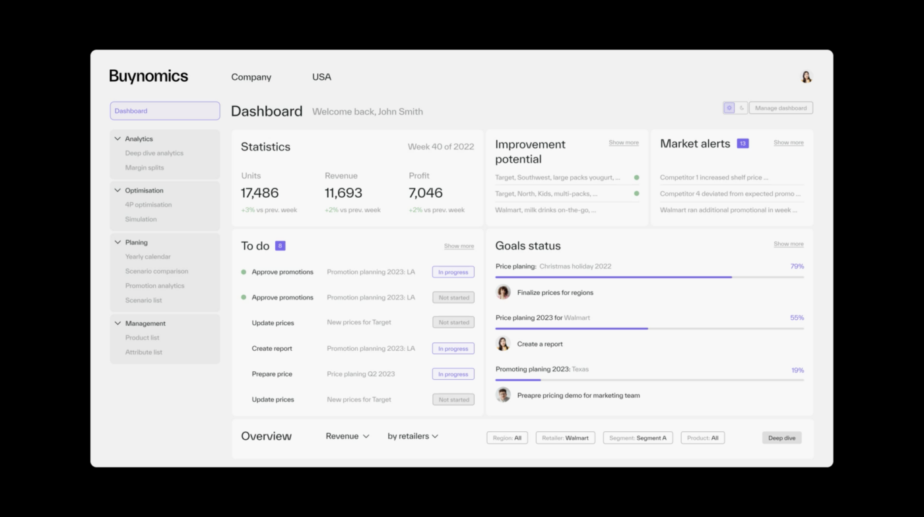
Task: Switch to dark mode moon toggle
Action: pyautogui.click(x=741, y=108)
